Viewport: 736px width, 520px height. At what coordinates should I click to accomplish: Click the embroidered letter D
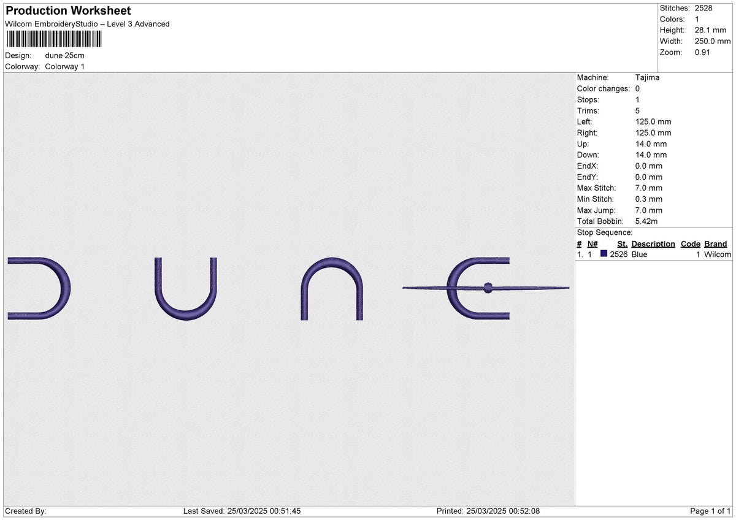39,288
